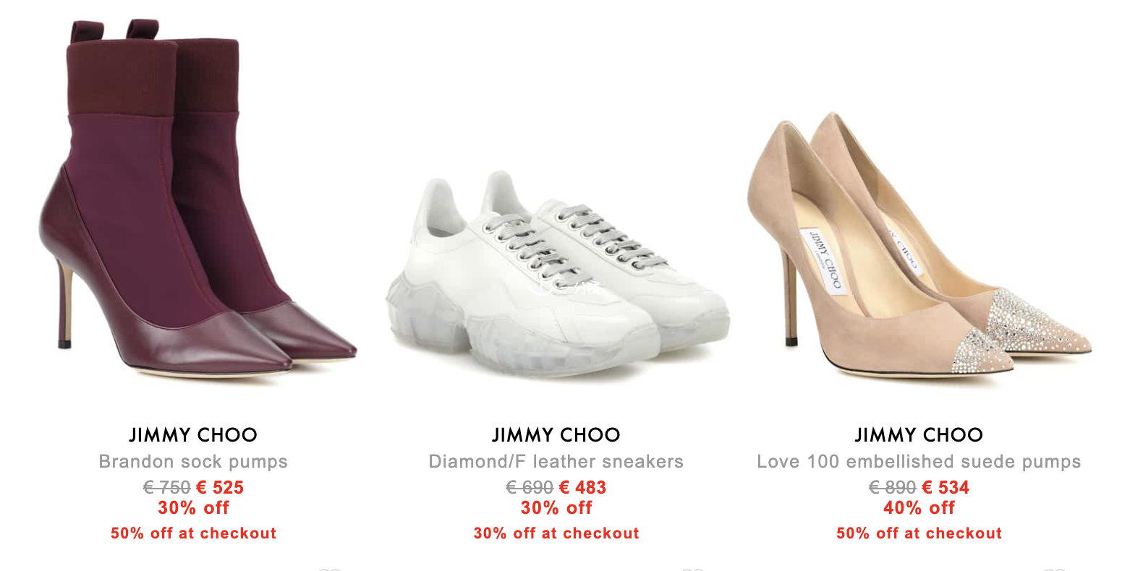The height and width of the screenshot is (571, 1130).
Task: Click 30% off at checkout under sneakers
Action: [x=556, y=533]
